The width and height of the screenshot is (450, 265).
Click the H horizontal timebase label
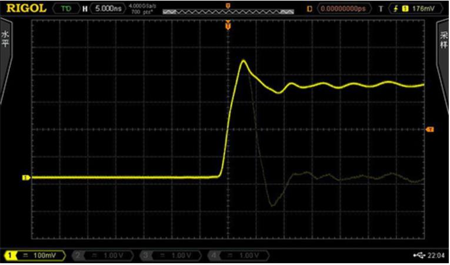[85, 9]
